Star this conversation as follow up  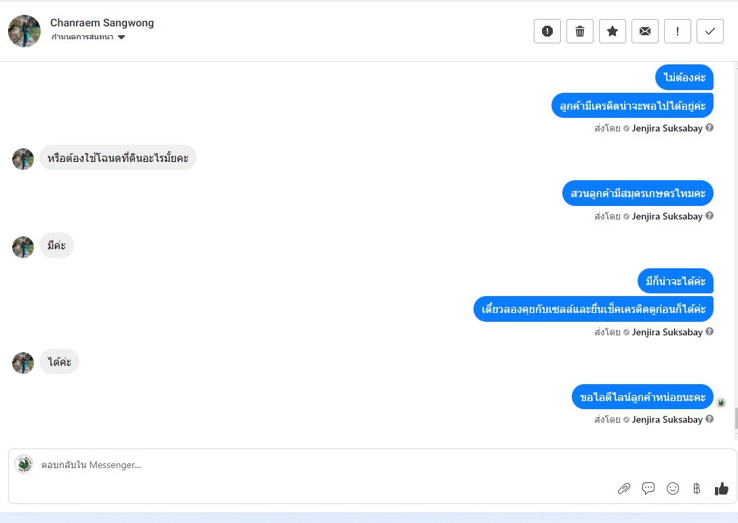point(613,31)
